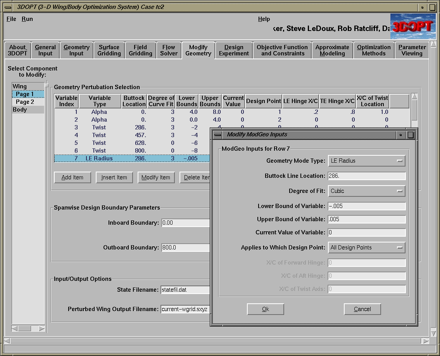Open the Degree of Fit dropdown
This screenshot has height=356, width=440.
coord(366,191)
